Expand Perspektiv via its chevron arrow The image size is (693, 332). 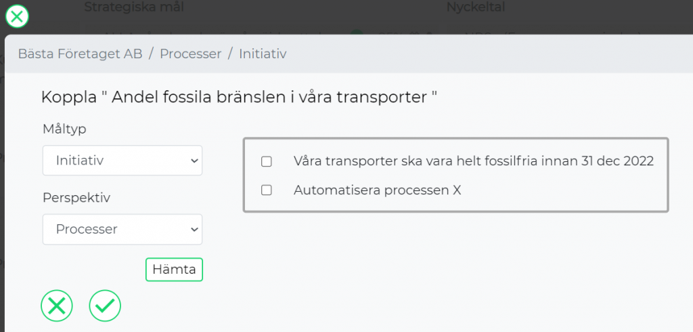pyautogui.click(x=194, y=229)
